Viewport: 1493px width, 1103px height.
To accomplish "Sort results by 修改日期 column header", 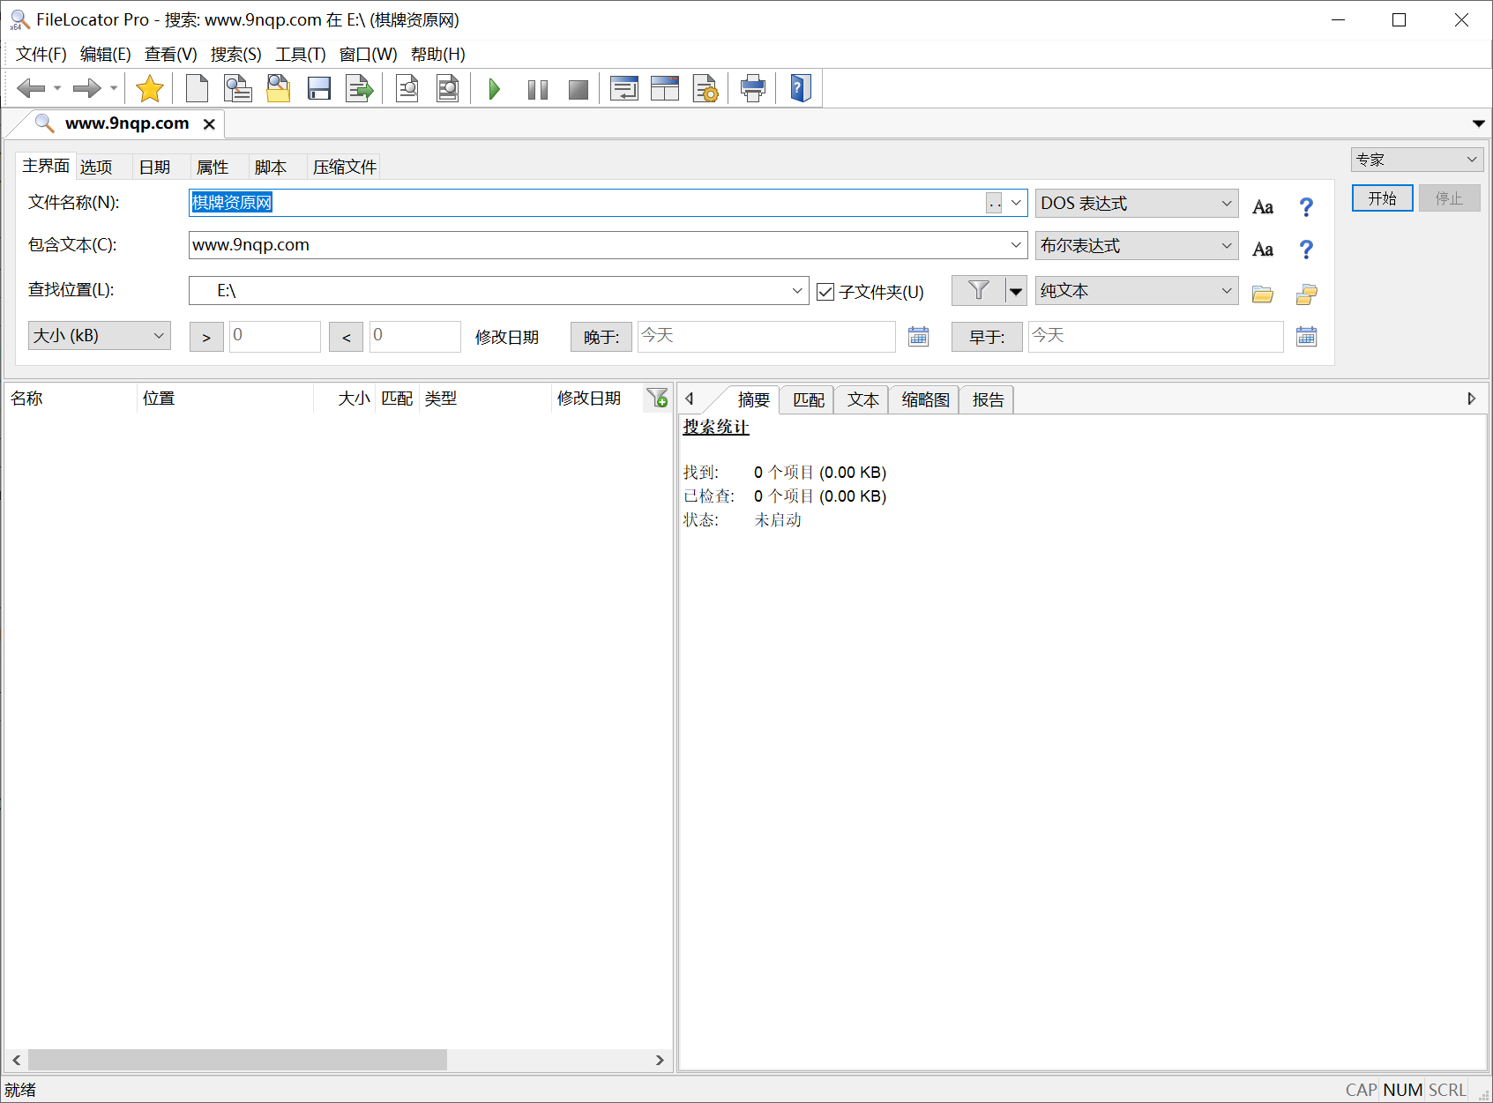I will pyautogui.click(x=596, y=399).
